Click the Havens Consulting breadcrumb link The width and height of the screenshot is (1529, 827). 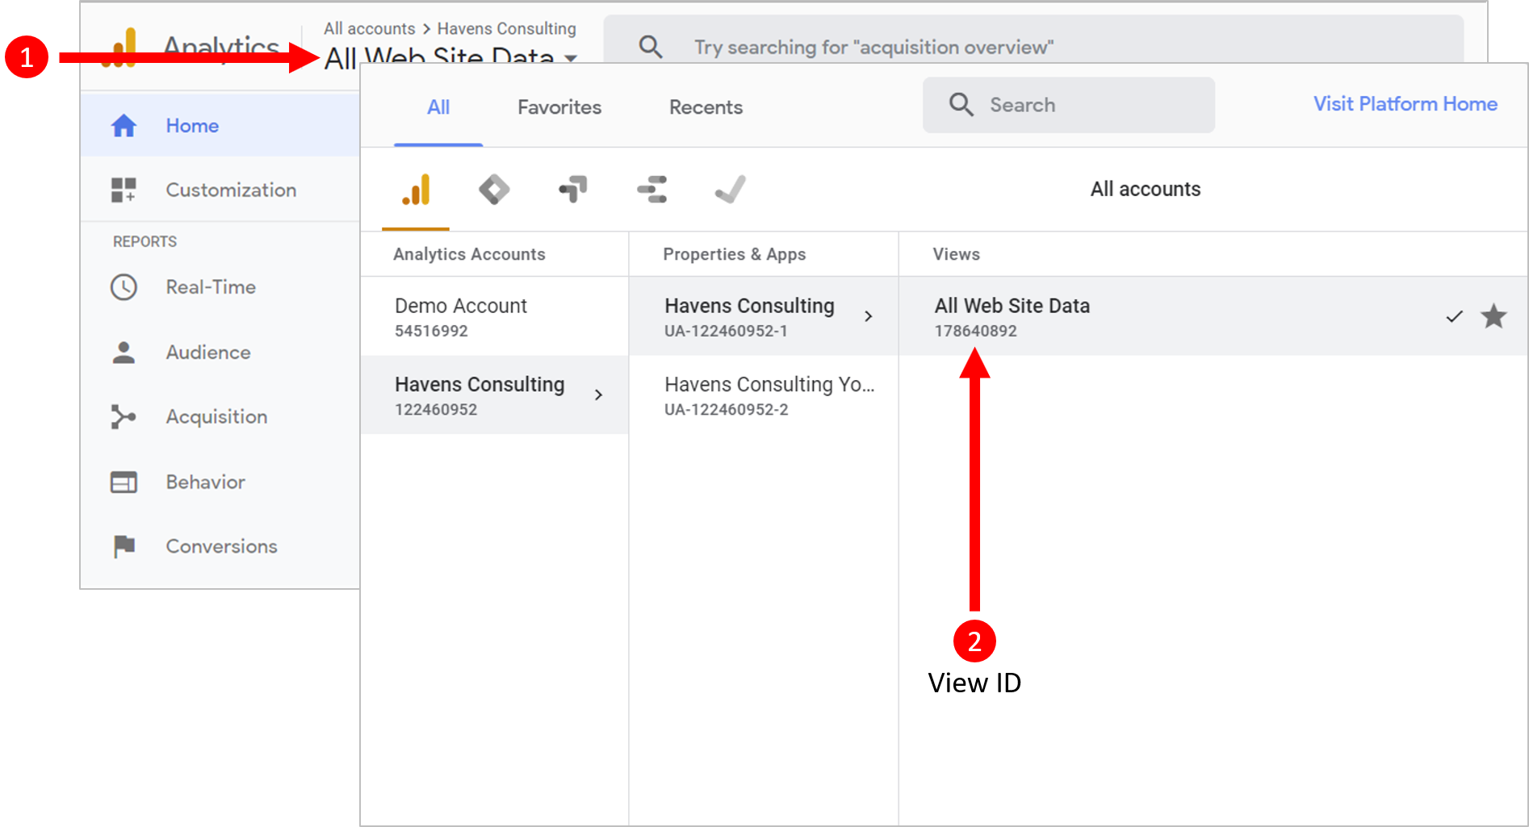(507, 29)
